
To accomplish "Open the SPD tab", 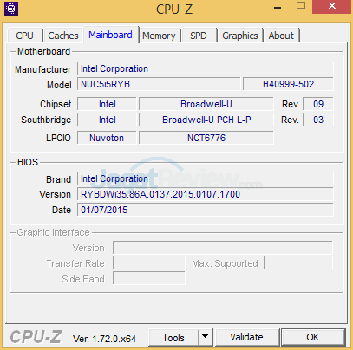I will point(199,36).
